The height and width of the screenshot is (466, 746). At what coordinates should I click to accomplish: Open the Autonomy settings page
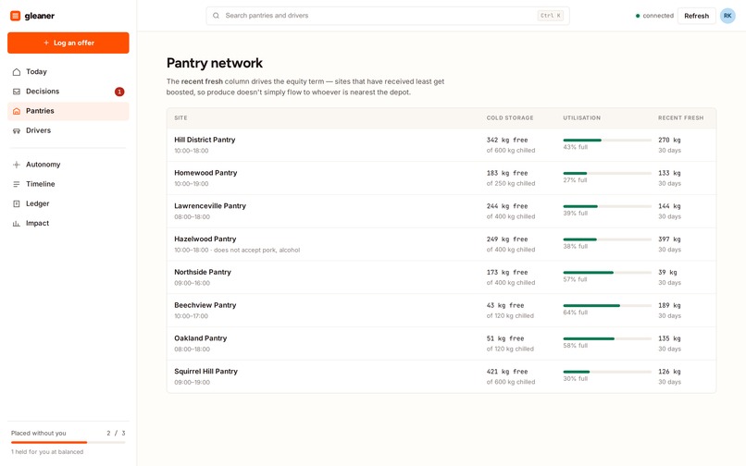point(68,165)
